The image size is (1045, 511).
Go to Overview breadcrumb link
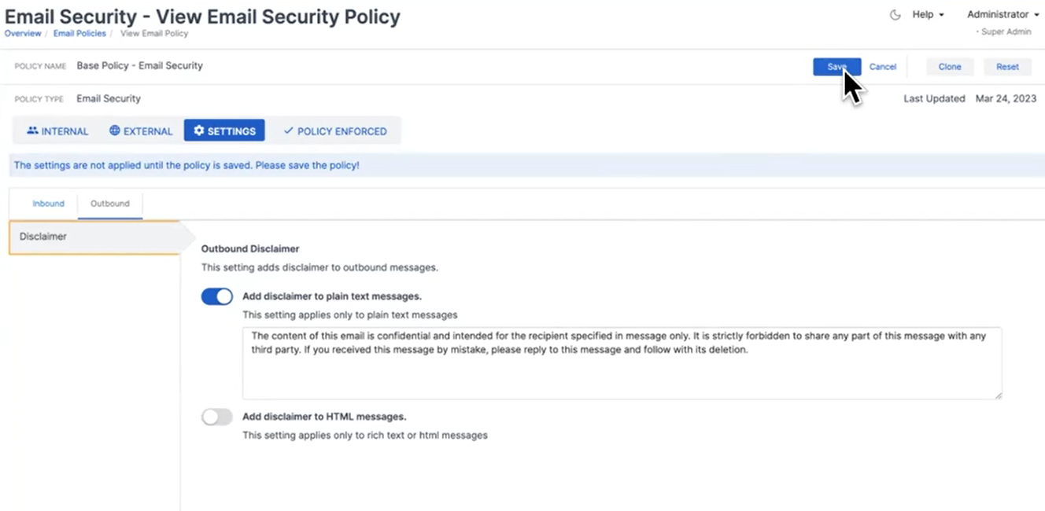click(x=23, y=34)
